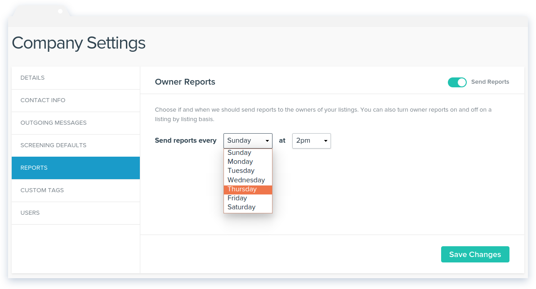Screen dimensions: 536x289
Task: Pick the highlighted Thursday option
Action: 248,189
